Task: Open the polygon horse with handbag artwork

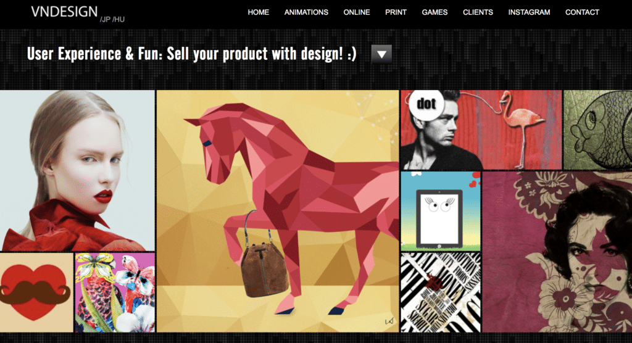Action: pyautogui.click(x=278, y=211)
